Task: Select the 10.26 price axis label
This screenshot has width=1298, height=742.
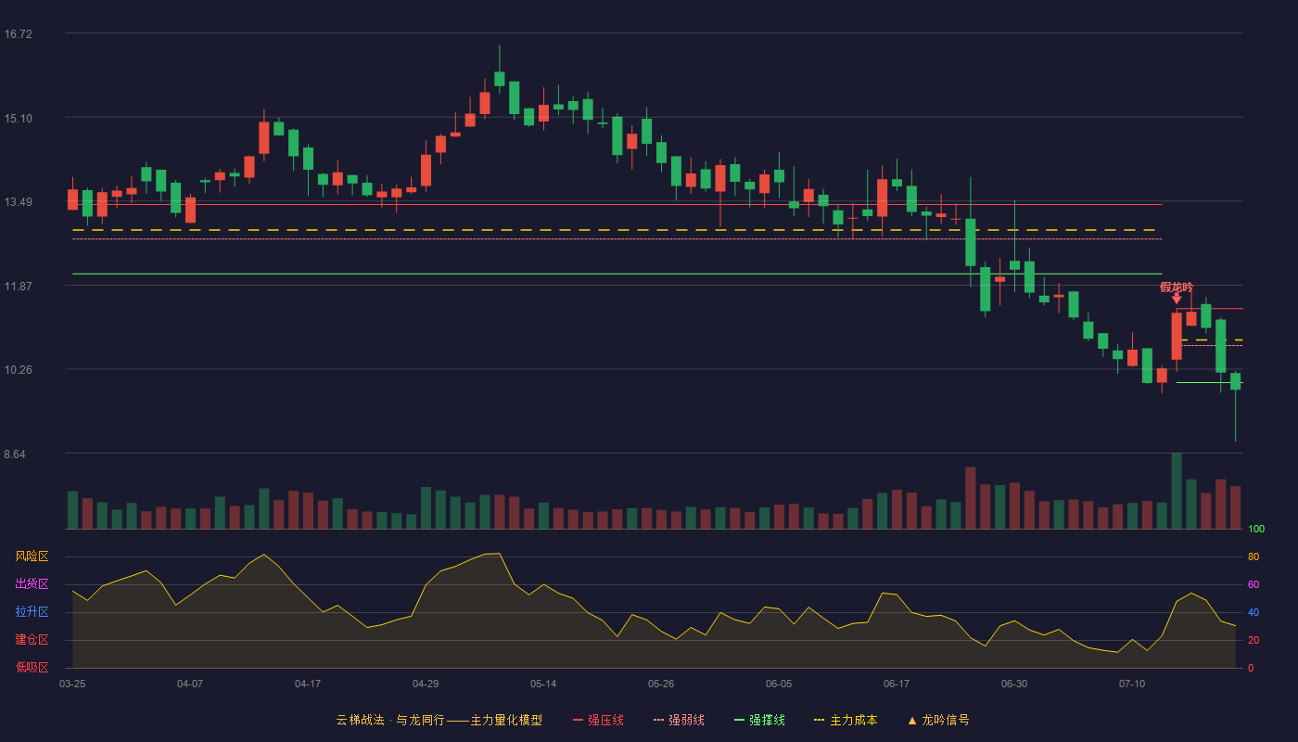Action: pos(19,370)
